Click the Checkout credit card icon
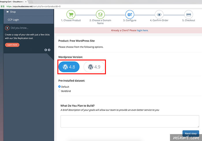The image size is (202, 141). coord(188,14)
